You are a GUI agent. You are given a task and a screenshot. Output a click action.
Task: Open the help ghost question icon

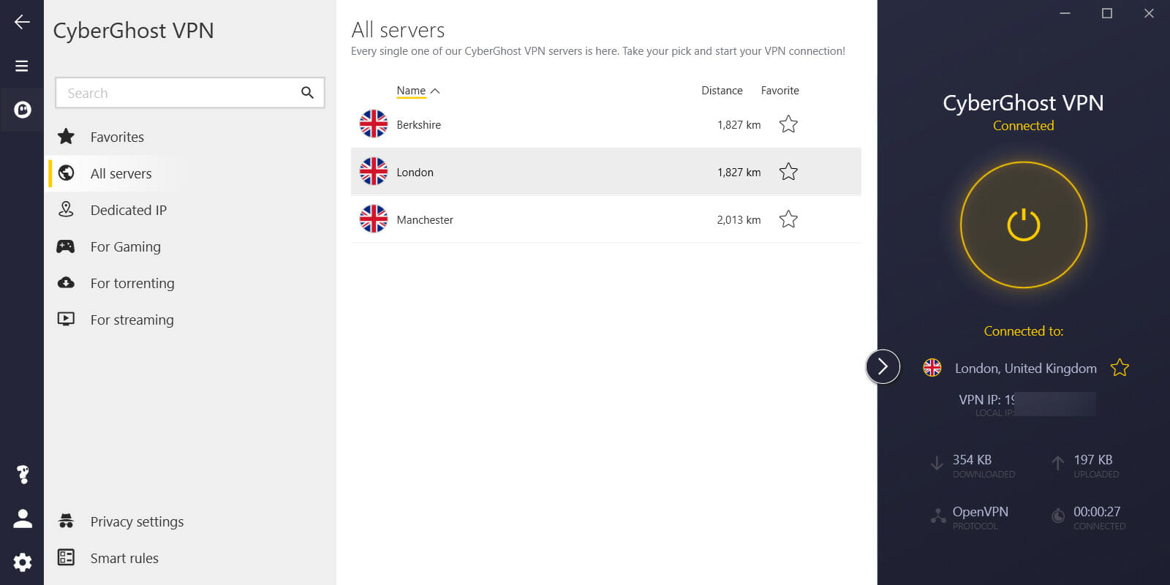(x=23, y=475)
